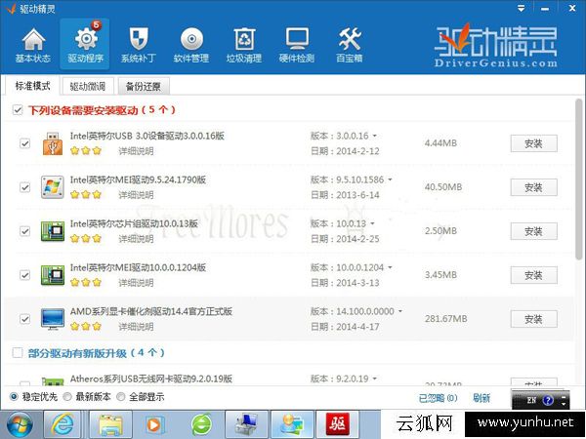Click the Atheros USB无线网卡驱动 row title

tap(151, 379)
